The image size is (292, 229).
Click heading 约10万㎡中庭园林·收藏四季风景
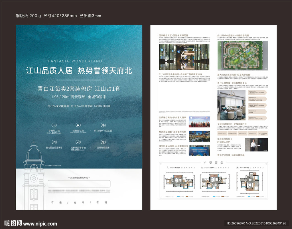[233, 35]
